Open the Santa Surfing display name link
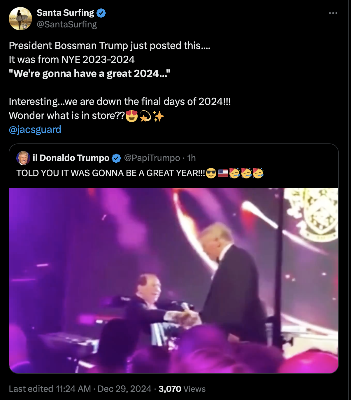The width and height of the screenshot is (351, 400). click(65, 13)
